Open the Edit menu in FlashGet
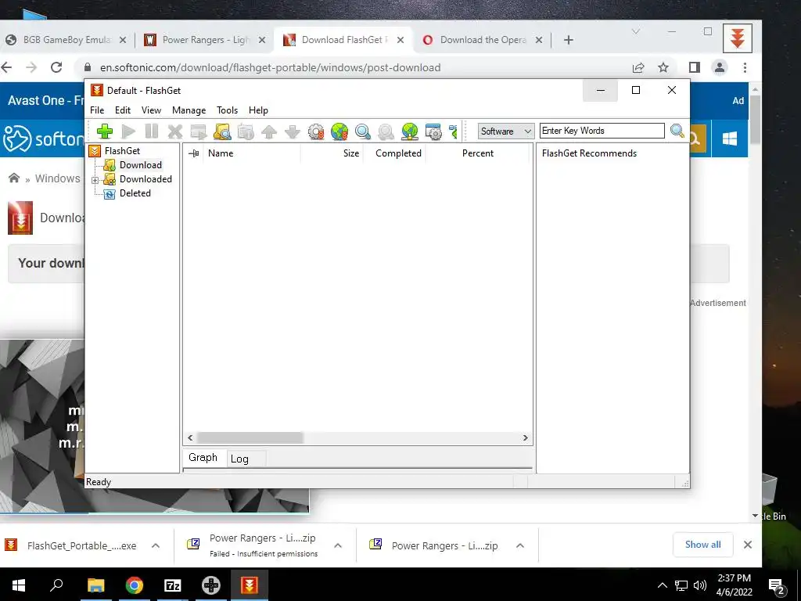 coord(123,110)
